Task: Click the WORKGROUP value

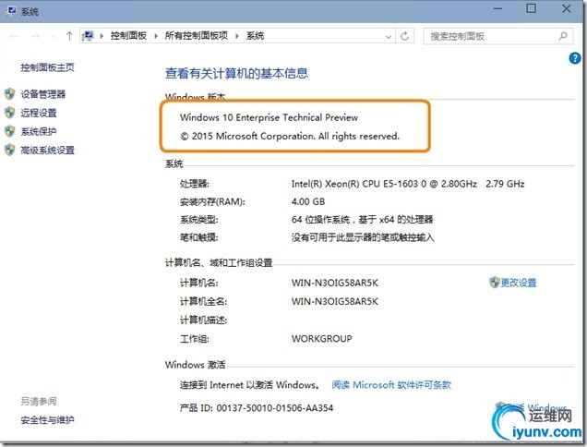Action: [x=321, y=339]
